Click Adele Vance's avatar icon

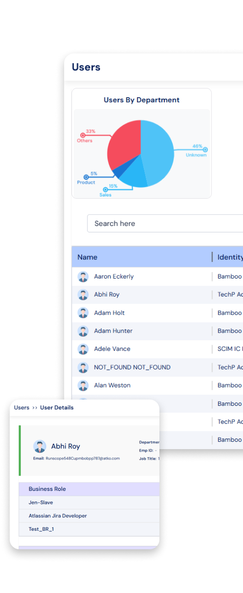83,349
